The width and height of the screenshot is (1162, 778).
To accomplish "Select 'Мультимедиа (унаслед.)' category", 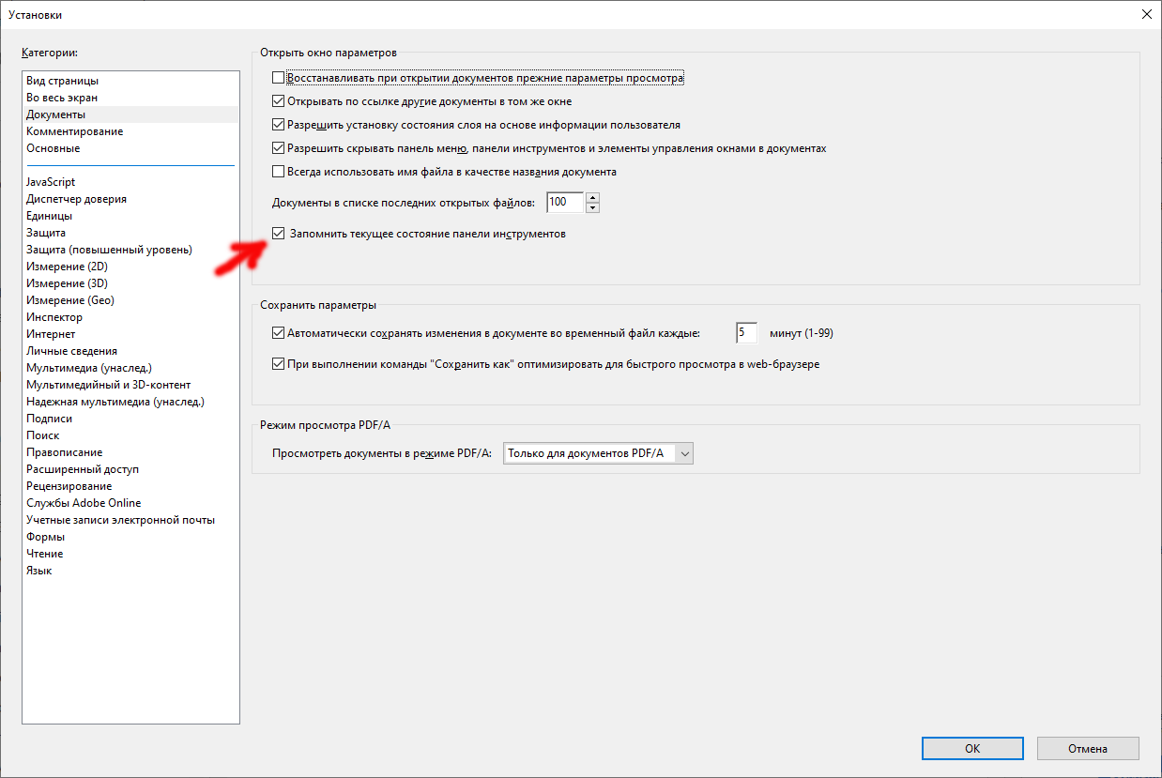I will coord(130,368).
